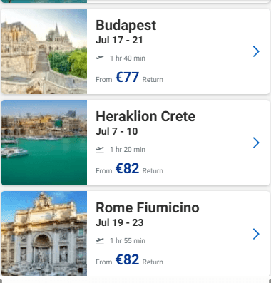Select the Trevi Fountain Rome photo

44,234
